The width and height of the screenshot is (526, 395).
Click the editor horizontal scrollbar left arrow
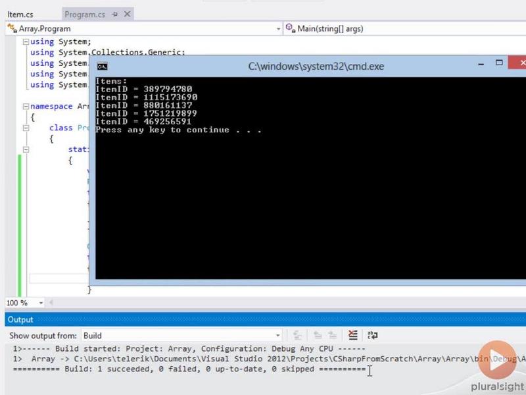pyautogui.click(x=51, y=303)
